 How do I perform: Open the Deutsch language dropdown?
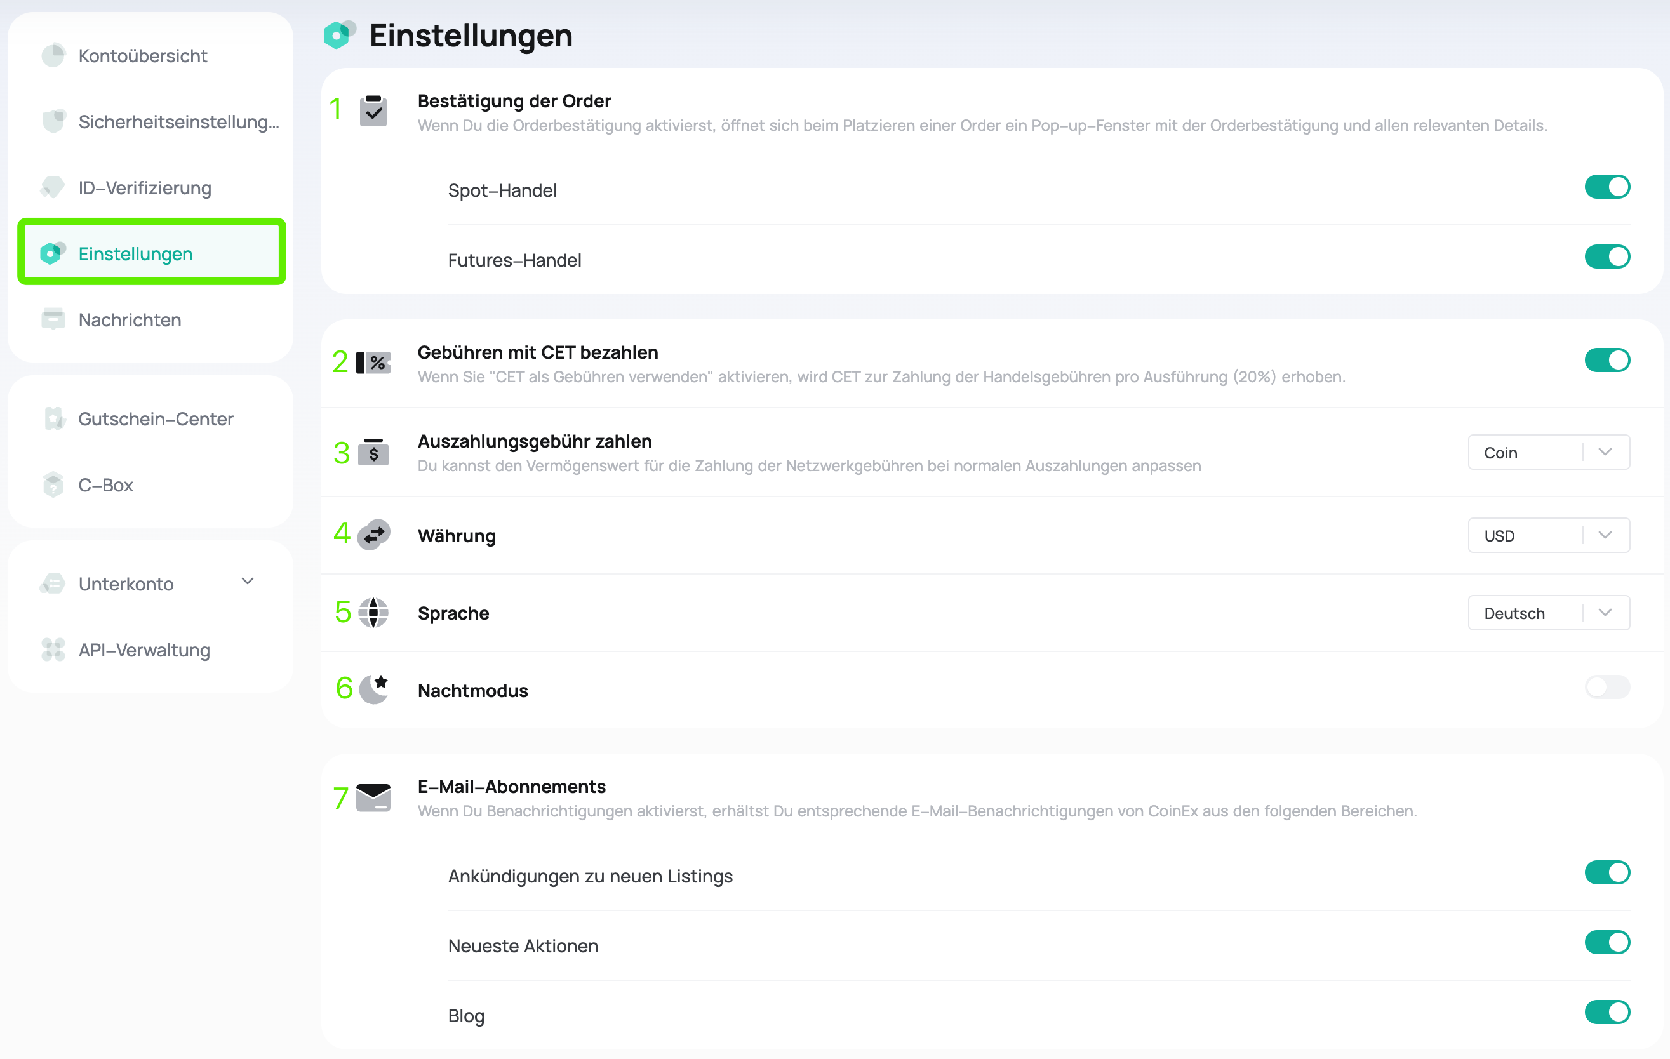(x=1549, y=613)
